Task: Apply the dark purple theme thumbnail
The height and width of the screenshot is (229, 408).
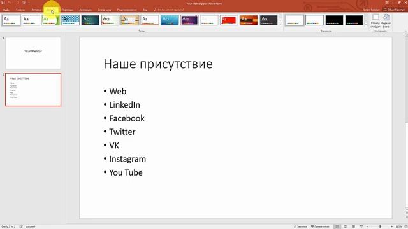Action: click(x=189, y=20)
